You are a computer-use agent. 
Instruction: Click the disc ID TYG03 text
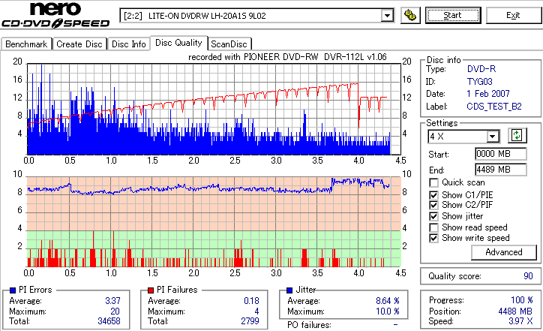[x=480, y=82]
